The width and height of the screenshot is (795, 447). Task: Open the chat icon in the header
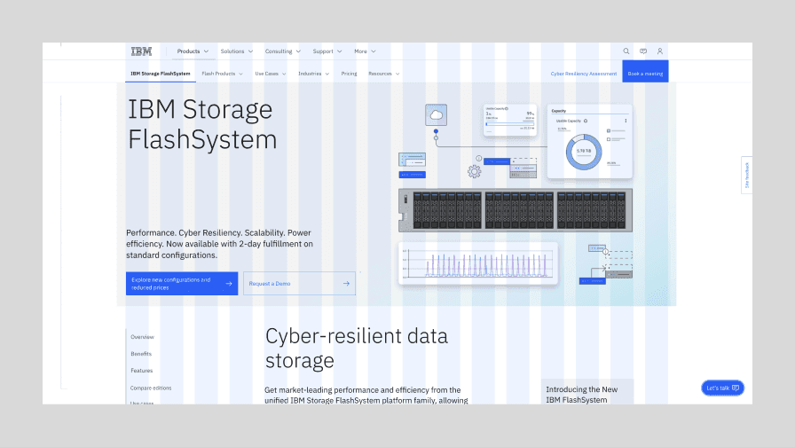click(643, 51)
